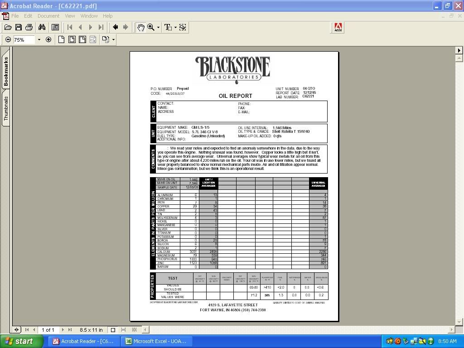Click the Zoom Out minus button

[8, 40]
